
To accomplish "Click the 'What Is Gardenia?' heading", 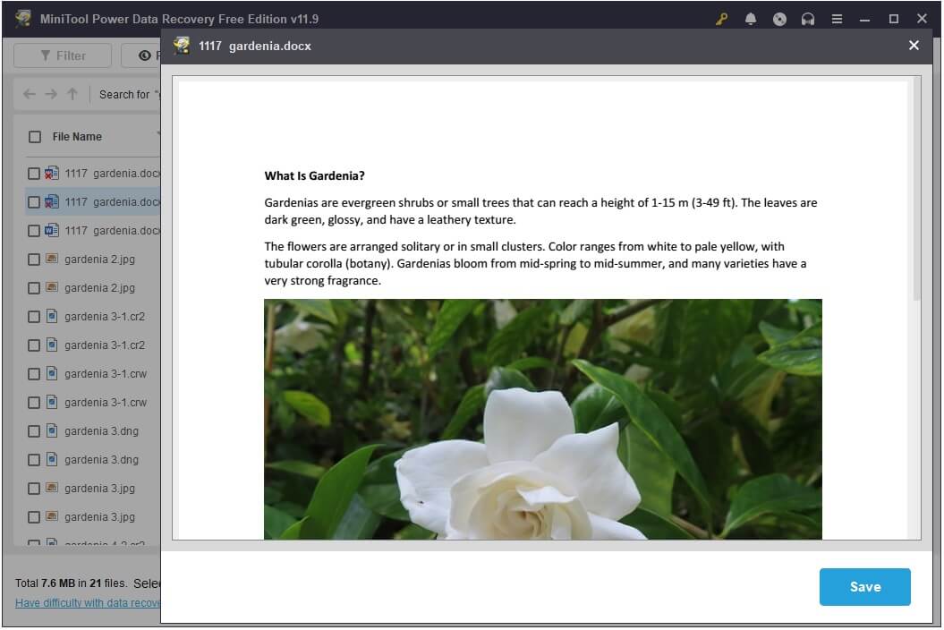I will tap(314, 176).
